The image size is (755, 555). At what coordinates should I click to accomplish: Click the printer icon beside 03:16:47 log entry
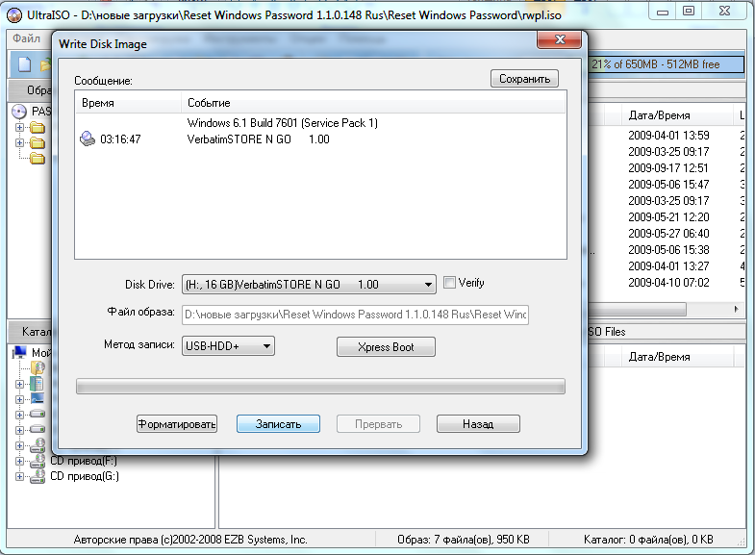88,139
